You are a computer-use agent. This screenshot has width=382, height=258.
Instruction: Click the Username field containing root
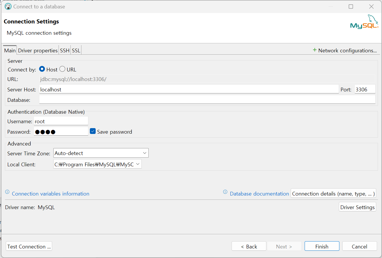click(x=61, y=121)
